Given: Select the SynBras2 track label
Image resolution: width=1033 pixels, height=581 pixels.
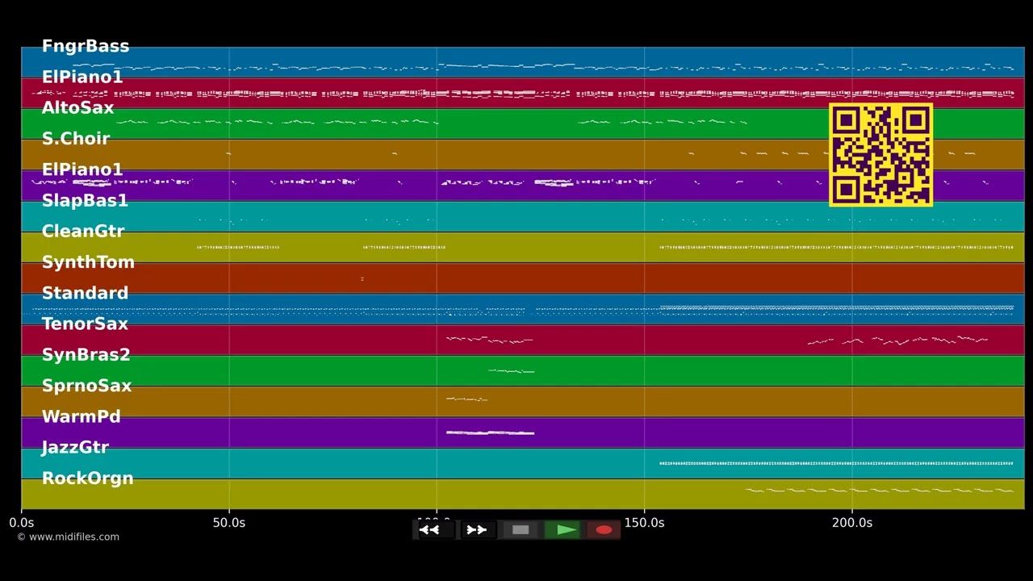Looking at the screenshot, I should point(86,354).
